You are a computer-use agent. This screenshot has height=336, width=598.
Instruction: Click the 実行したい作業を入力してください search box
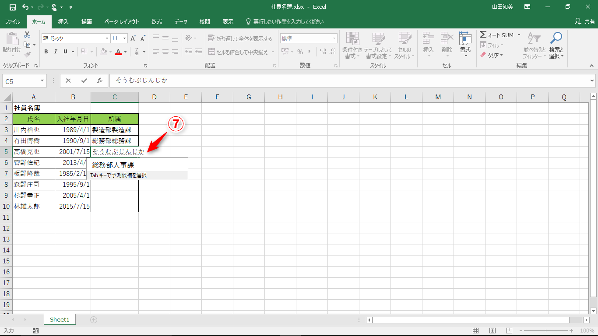[285, 21]
